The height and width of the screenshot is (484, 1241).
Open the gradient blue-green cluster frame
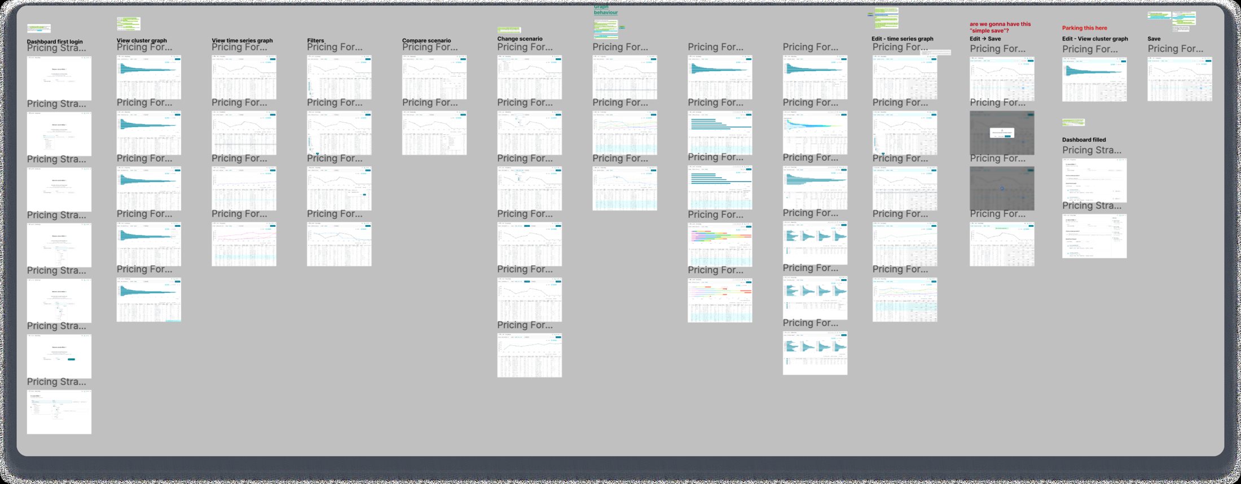click(815, 133)
